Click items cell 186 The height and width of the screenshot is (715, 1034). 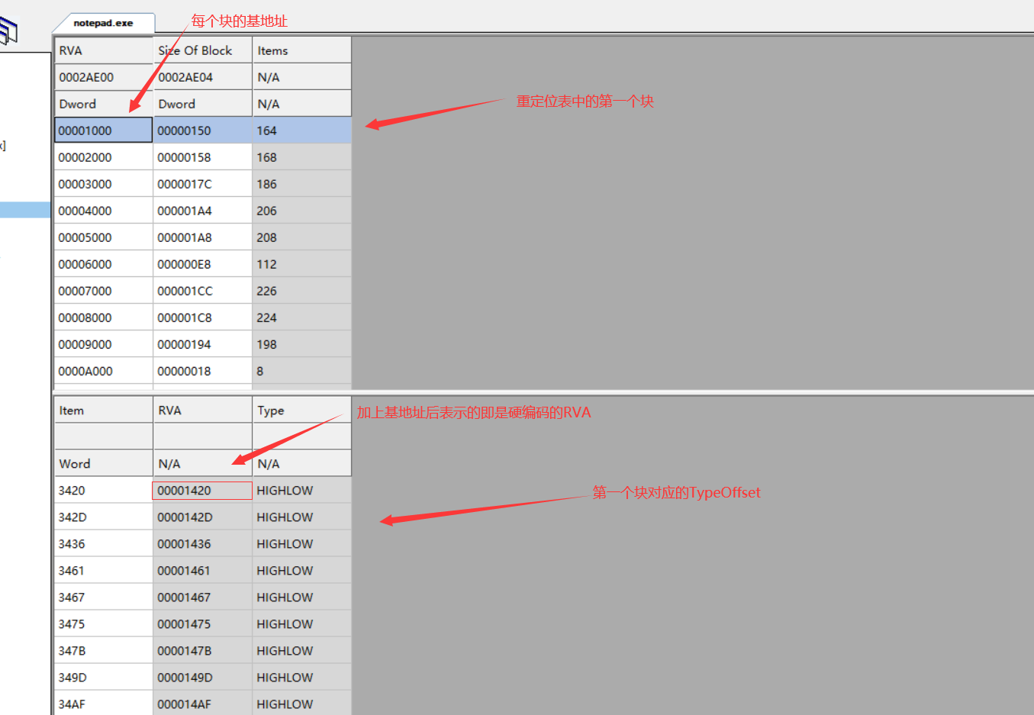(302, 184)
